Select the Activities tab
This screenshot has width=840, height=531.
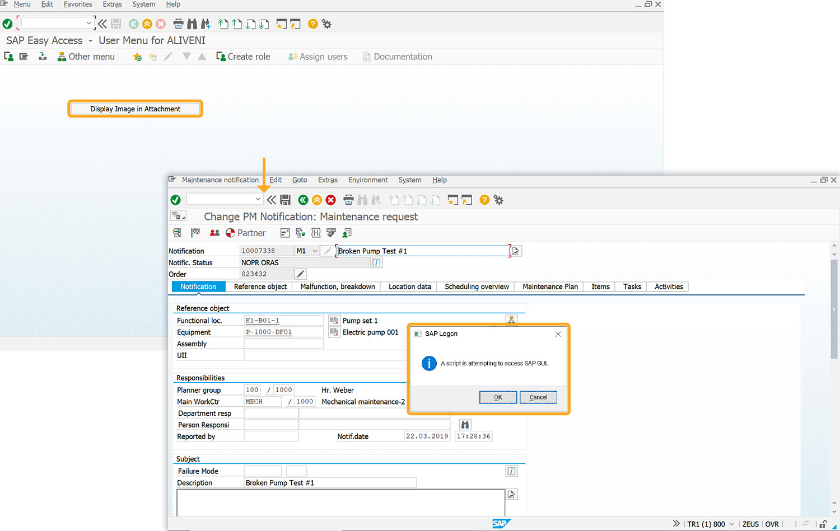669,286
